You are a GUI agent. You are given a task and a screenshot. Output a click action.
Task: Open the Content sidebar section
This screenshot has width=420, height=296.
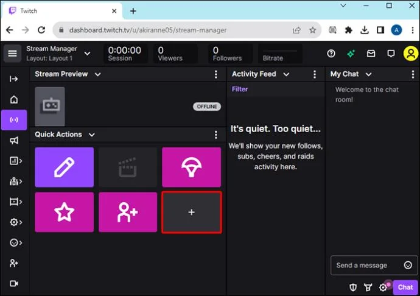click(16, 202)
